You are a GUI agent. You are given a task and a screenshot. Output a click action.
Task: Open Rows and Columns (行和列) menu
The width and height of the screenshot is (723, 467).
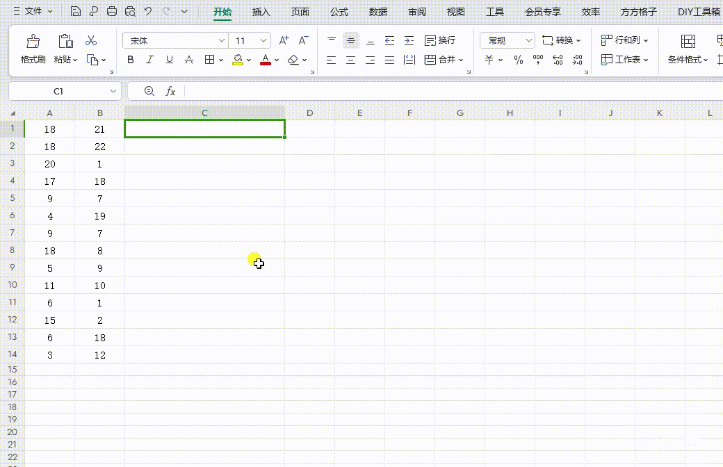(624, 40)
